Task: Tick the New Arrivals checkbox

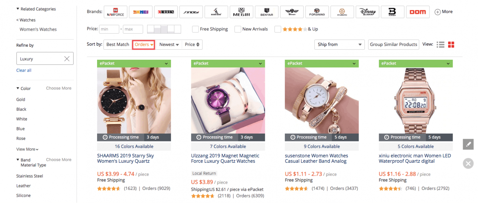Action: tap(238, 29)
